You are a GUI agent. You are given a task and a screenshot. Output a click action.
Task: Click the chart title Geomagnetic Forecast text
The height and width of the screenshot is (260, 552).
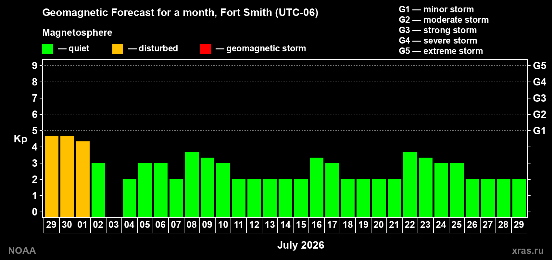(x=180, y=12)
